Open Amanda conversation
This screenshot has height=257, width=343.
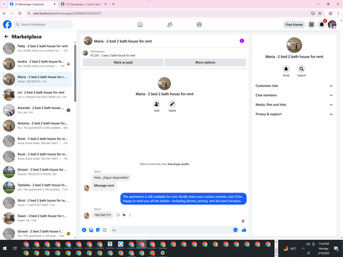(x=36, y=110)
